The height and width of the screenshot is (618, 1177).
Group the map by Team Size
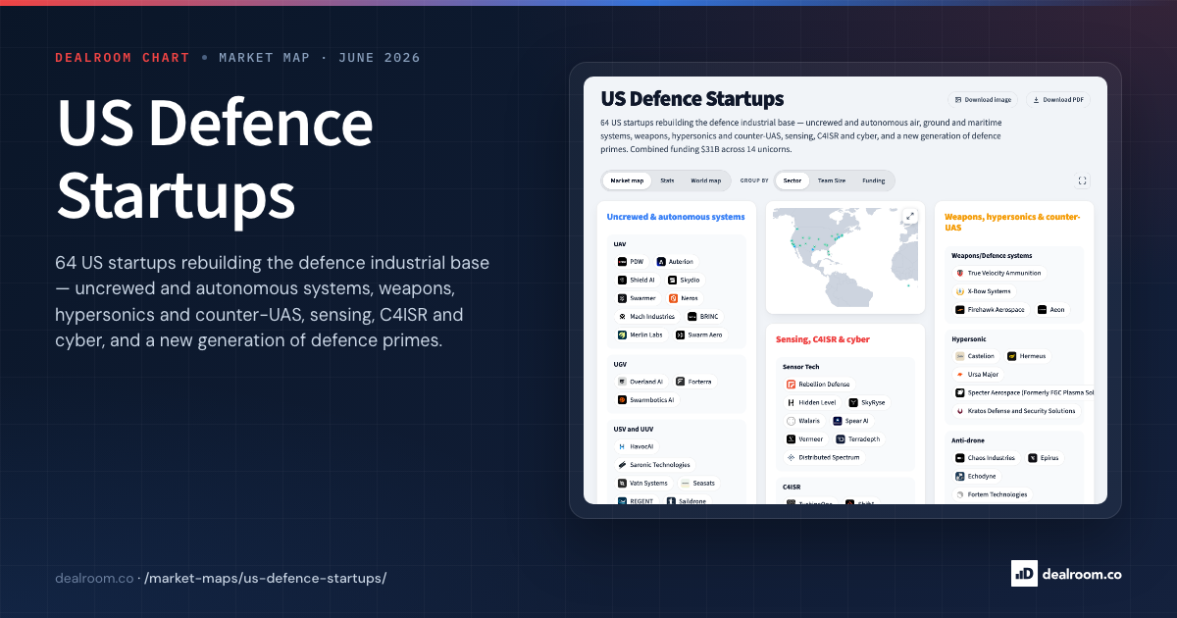832,180
